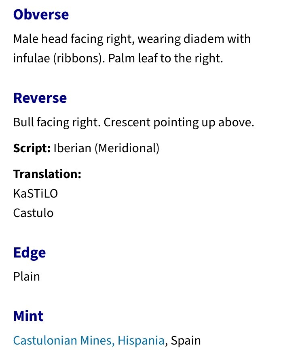
Task: Select the KaSTiLO translation text
Action: tap(36, 194)
